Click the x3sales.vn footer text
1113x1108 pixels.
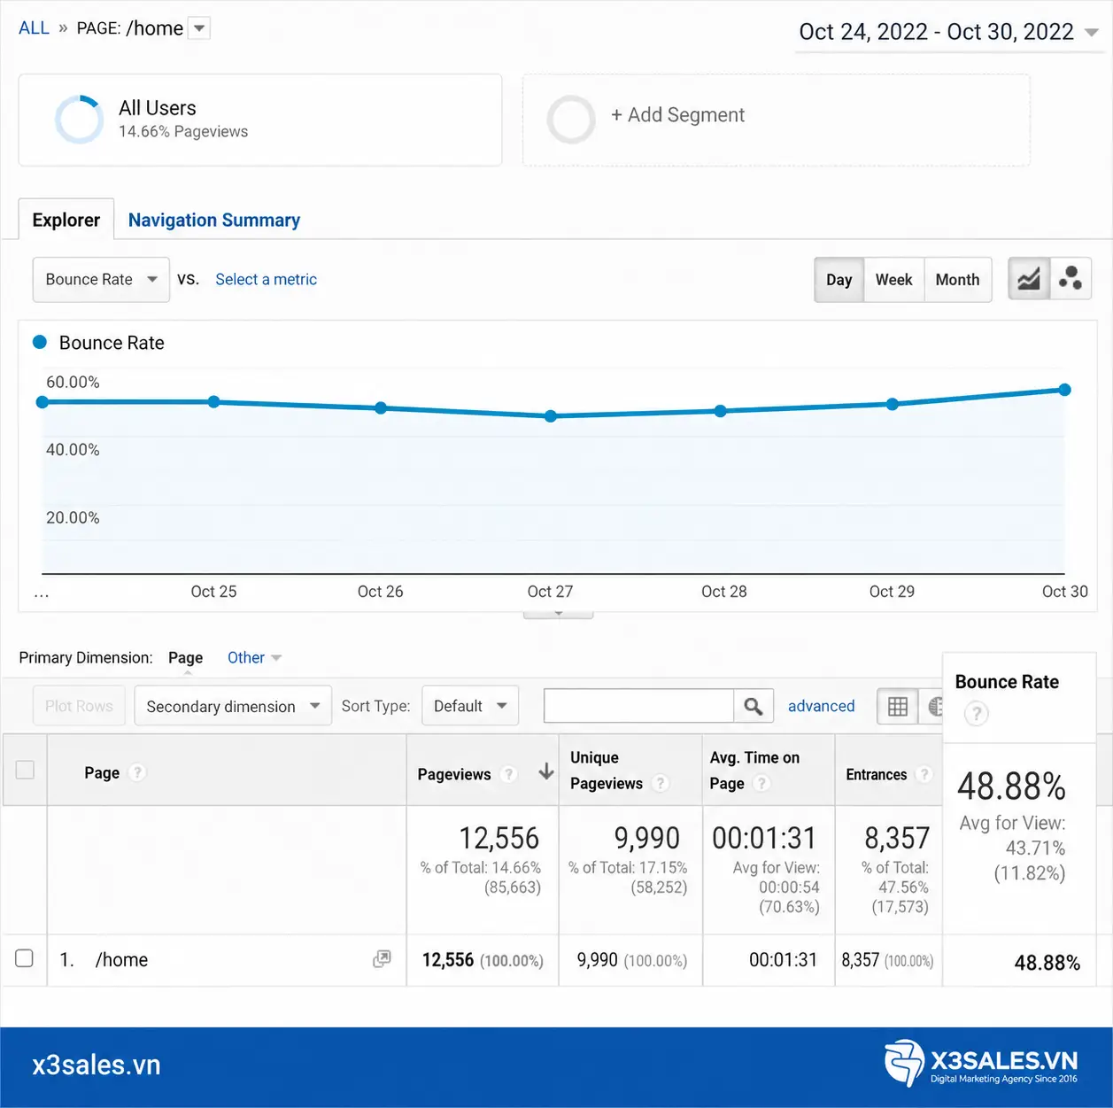(x=97, y=1065)
